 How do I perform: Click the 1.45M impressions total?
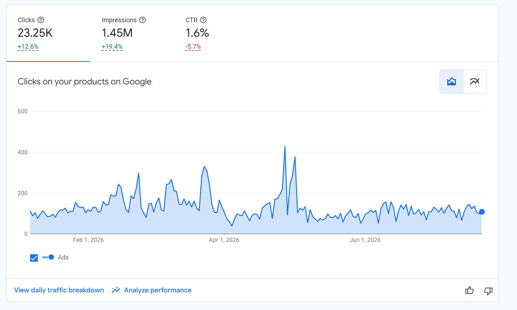[117, 33]
